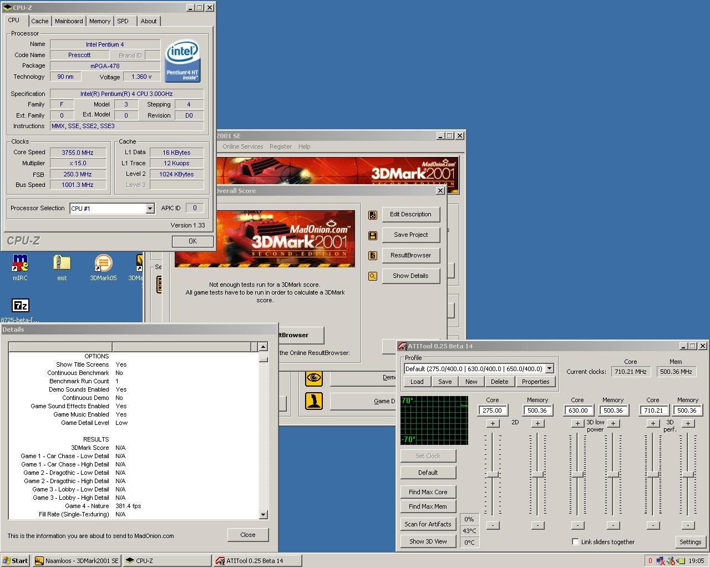Image resolution: width=710 pixels, height=568 pixels.
Task: Open the eist desktop icon
Action: (x=62, y=264)
